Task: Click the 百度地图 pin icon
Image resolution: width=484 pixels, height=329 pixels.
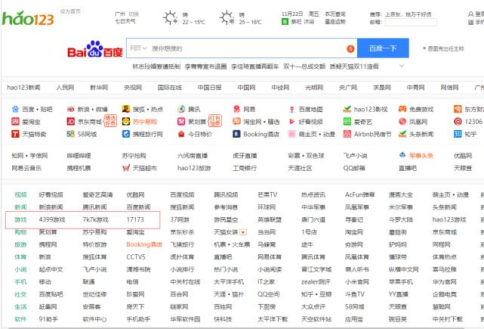Action: point(291,109)
